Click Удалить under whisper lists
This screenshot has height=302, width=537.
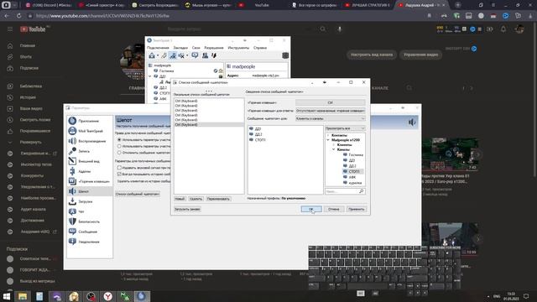(196, 199)
